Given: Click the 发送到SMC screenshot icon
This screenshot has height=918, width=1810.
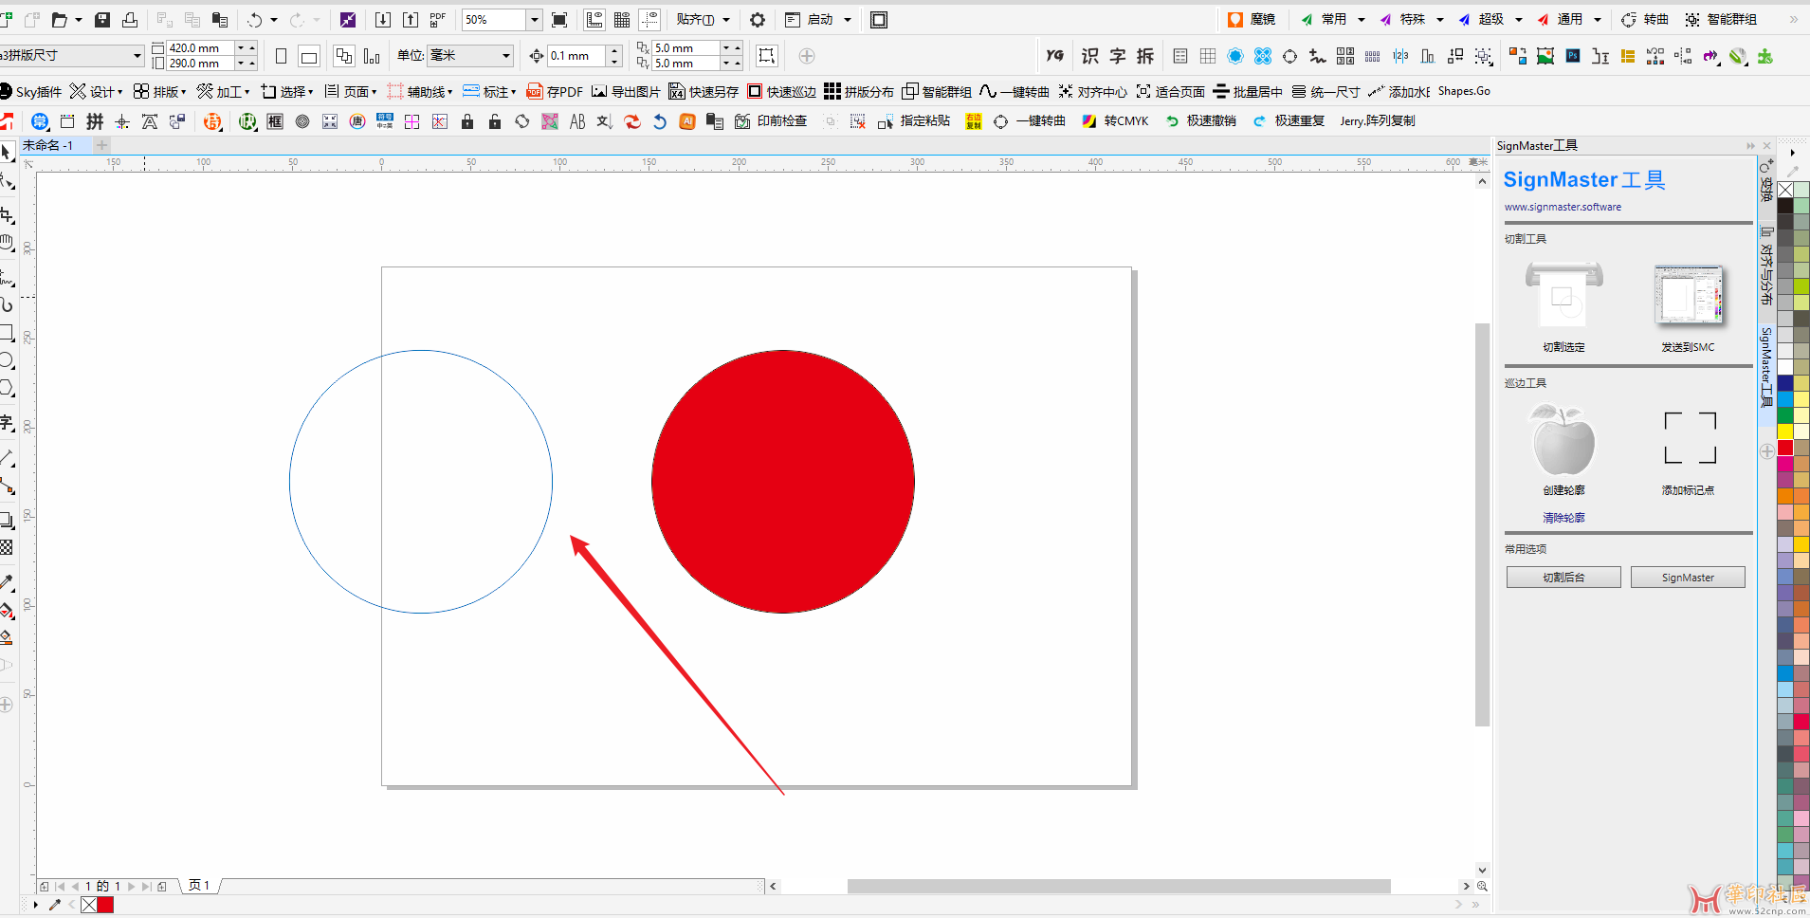Looking at the screenshot, I should [1688, 296].
